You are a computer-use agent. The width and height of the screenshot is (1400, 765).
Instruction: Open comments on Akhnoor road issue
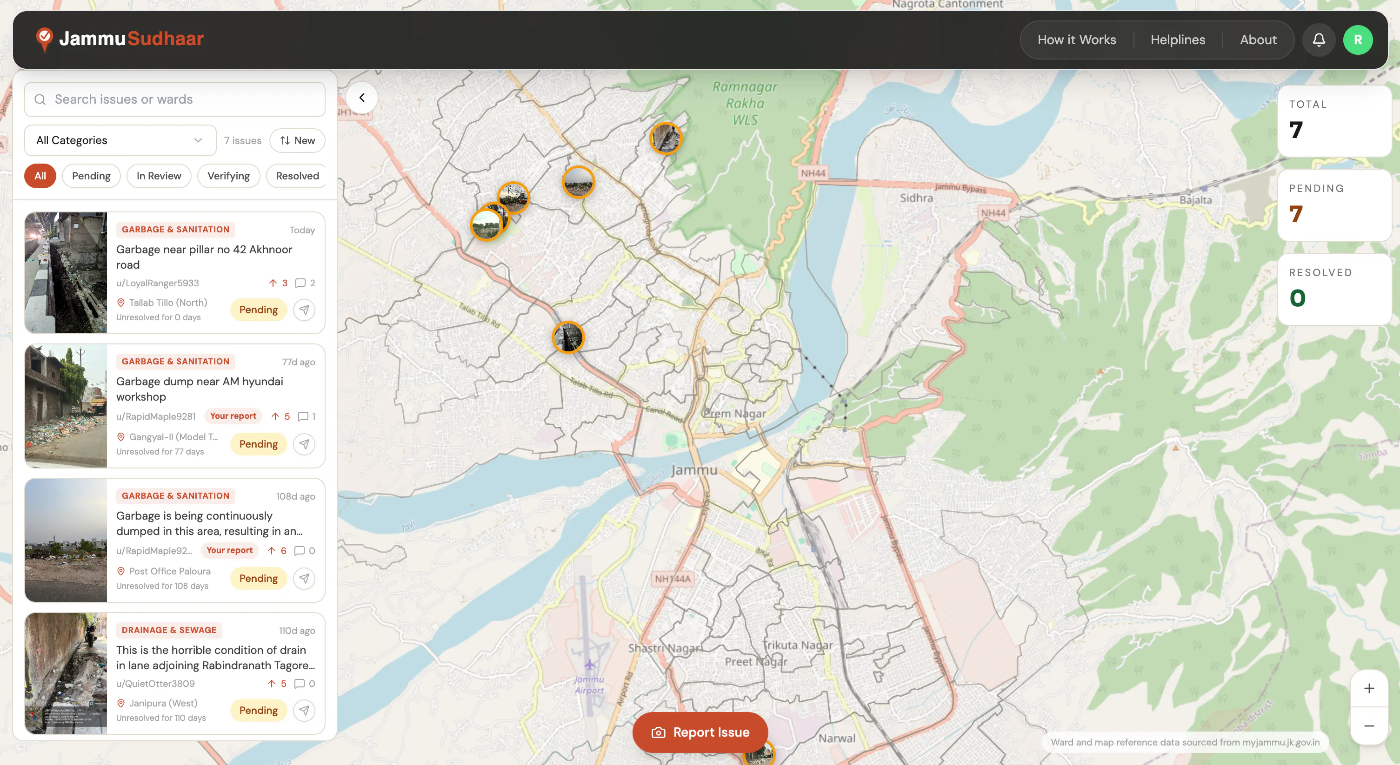point(305,283)
